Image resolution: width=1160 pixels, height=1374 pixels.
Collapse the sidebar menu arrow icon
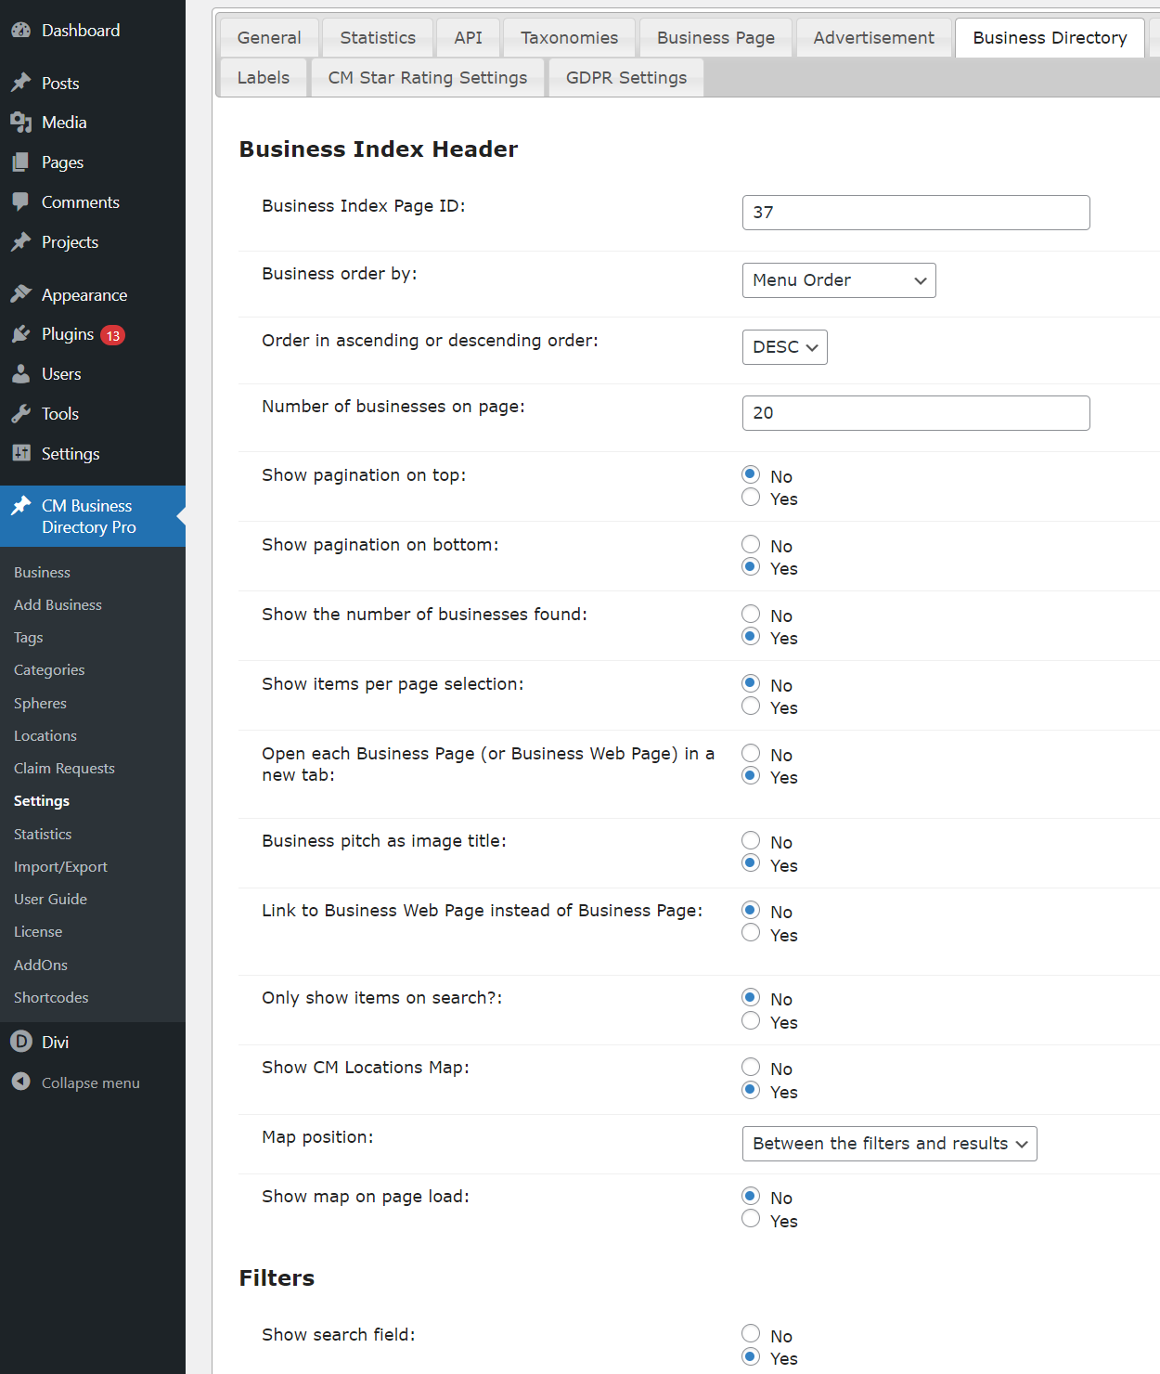(x=21, y=1082)
